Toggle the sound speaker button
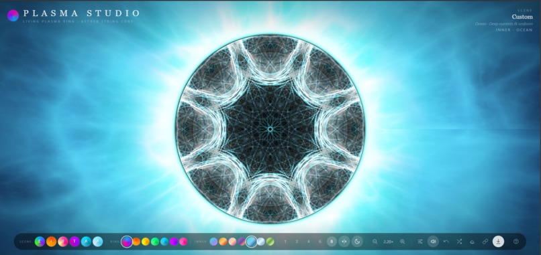The image size is (541, 255). coord(433,242)
